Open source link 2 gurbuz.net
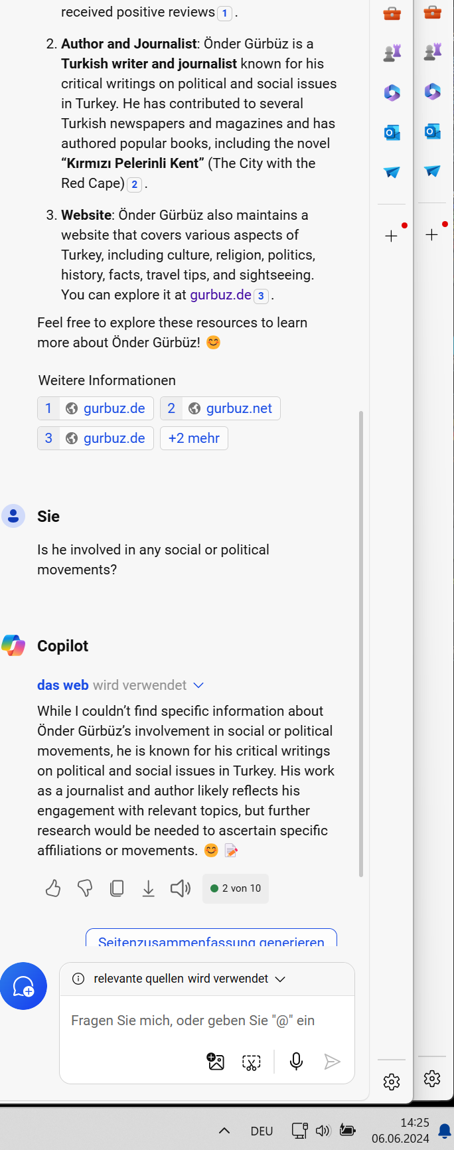This screenshot has width=454, height=1150. [x=220, y=408]
